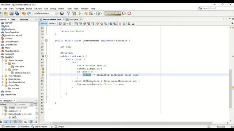Click the Find Selection magnifier in editor toolbar

coord(77,23)
